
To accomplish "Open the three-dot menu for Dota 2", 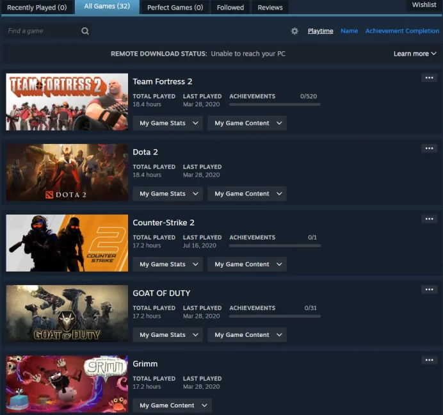I will [429, 149].
